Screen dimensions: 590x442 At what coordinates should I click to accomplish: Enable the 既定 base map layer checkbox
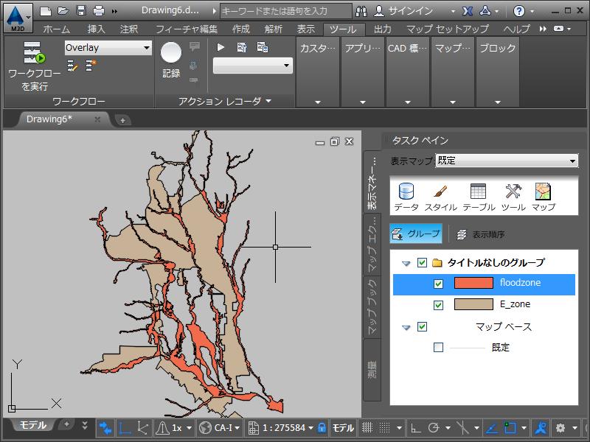coord(439,347)
